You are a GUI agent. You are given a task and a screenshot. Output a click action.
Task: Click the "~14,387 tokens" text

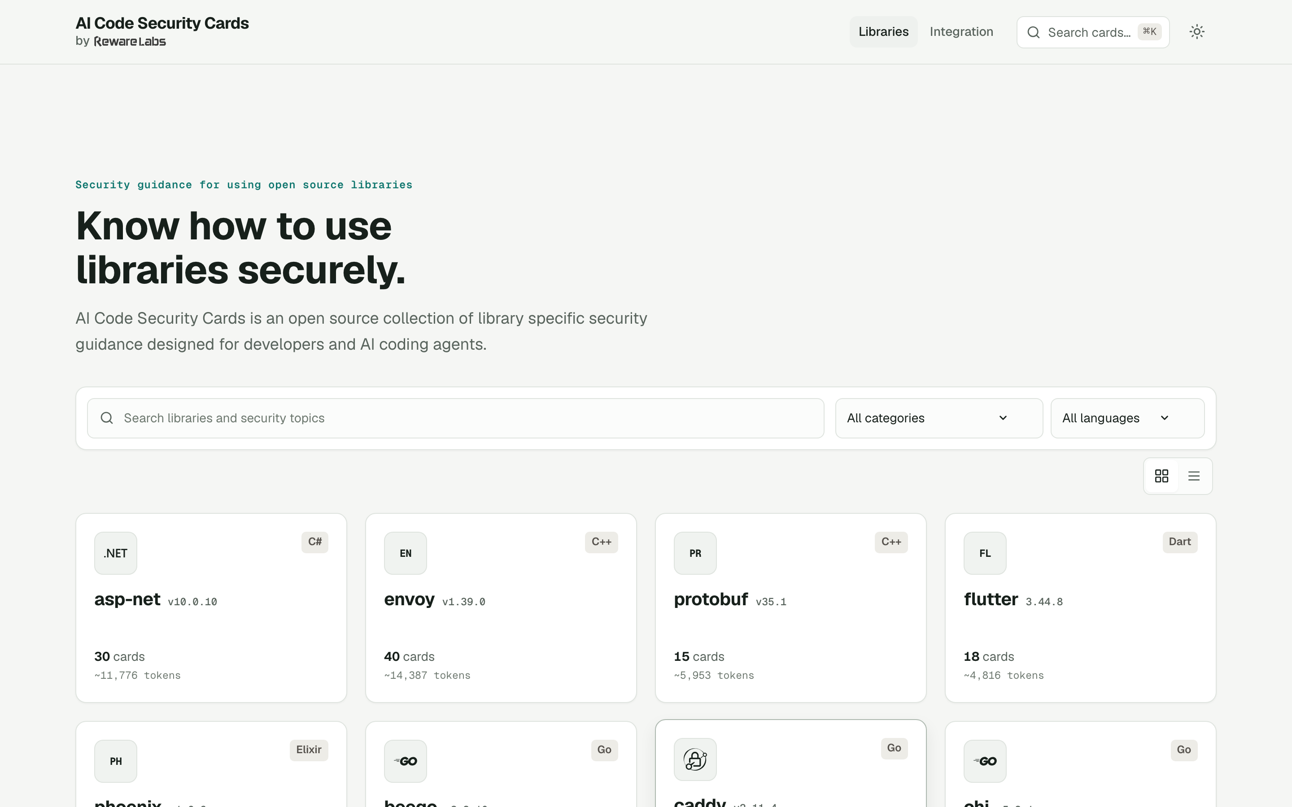pyautogui.click(x=427, y=675)
